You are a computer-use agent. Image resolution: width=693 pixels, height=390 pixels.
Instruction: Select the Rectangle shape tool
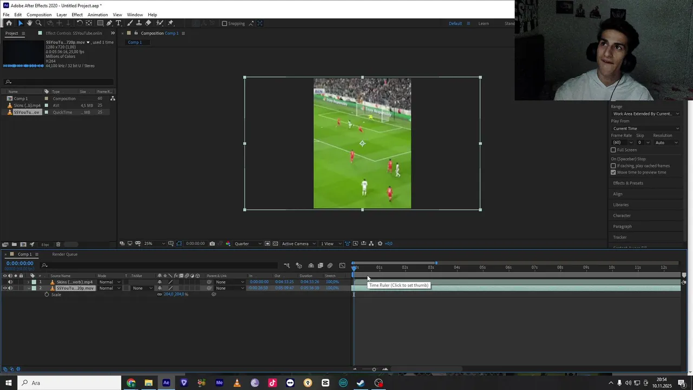point(100,23)
